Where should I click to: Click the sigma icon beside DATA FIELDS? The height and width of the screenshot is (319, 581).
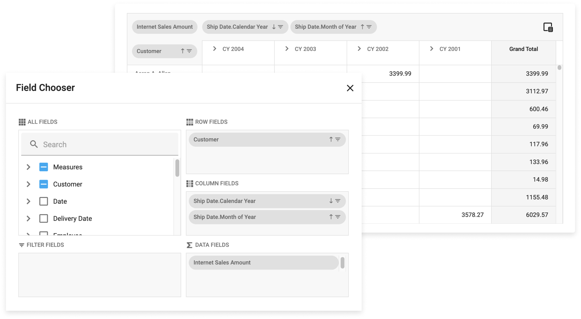189,245
